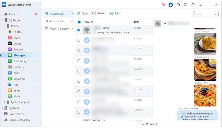
Task: Check the 3/7/2023 conversation checkbox
Action: pyautogui.click(x=79, y=40)
